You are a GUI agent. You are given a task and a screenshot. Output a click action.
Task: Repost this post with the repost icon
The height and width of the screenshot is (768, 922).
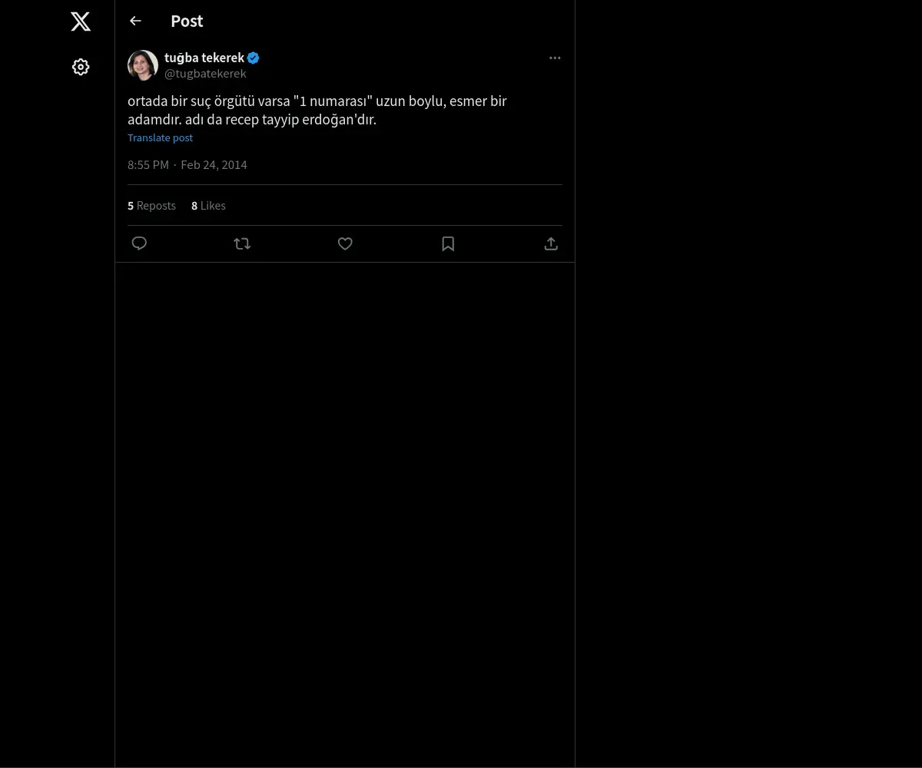click(x=242, y=243)
